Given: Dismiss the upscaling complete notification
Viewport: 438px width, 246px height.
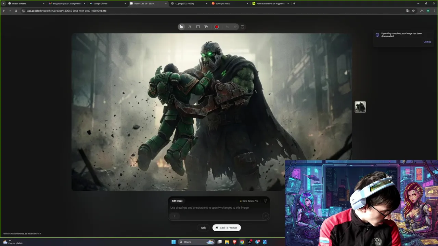Looking at the screenshot, I should (427, 42).
